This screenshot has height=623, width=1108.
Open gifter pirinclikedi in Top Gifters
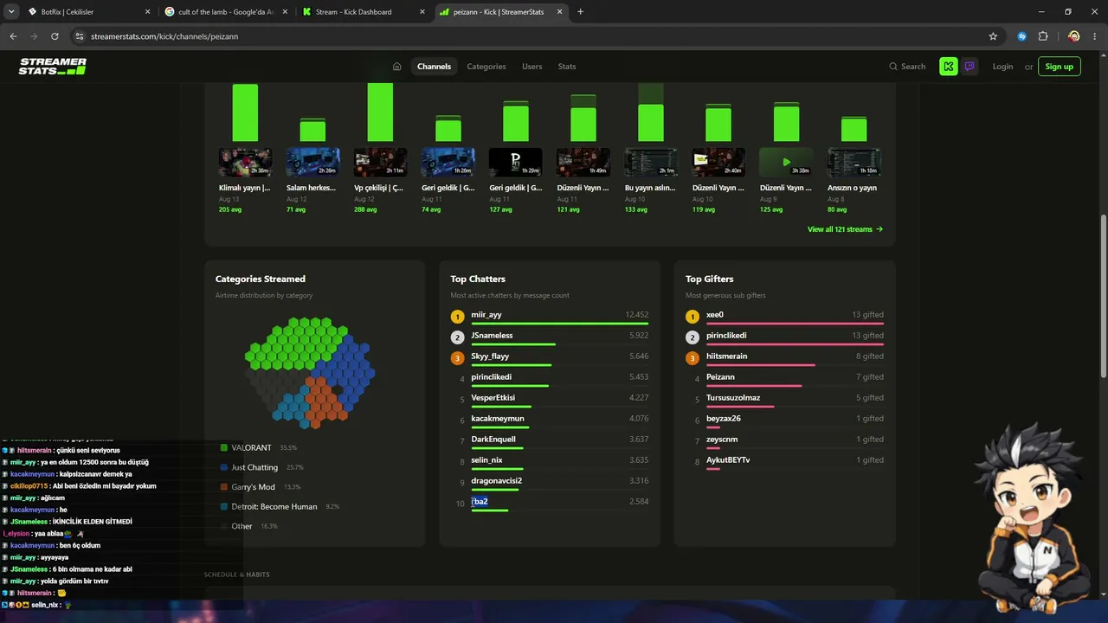point(726,336)
